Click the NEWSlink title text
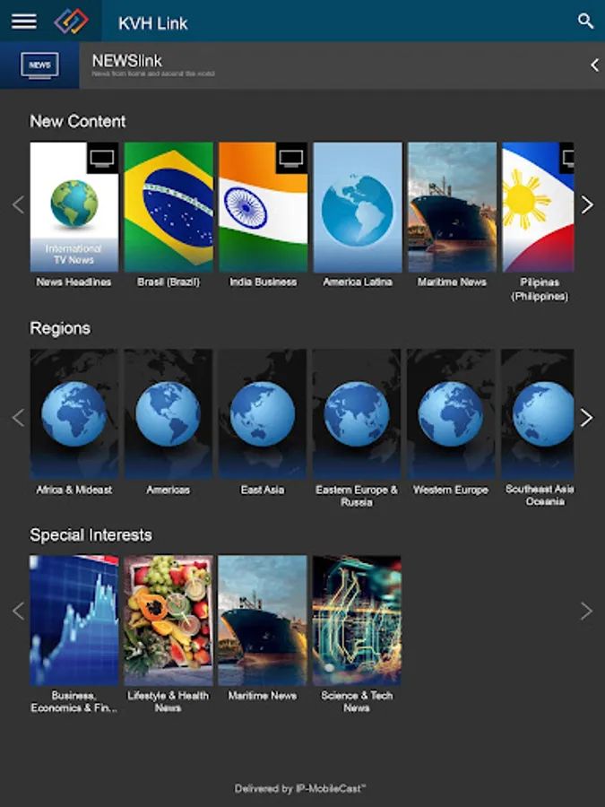605x807 pixels. tap(127, 61)
